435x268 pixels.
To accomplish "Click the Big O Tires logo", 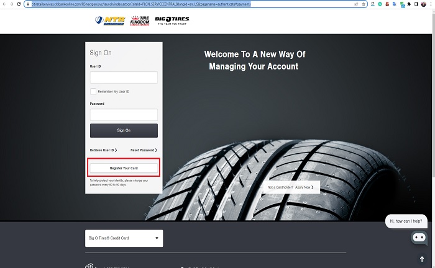I will click(x=172, y=20).
